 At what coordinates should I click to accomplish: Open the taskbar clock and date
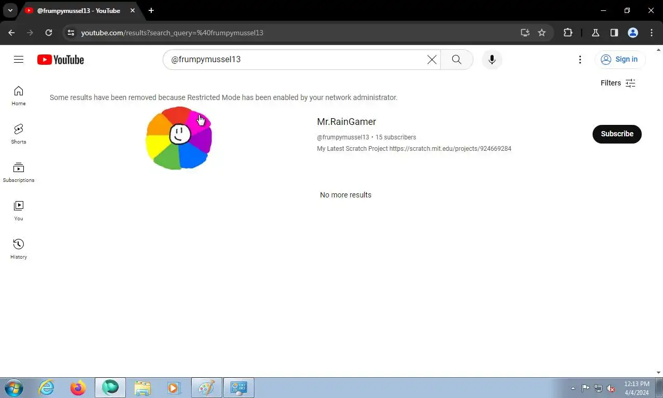point(637,388)
